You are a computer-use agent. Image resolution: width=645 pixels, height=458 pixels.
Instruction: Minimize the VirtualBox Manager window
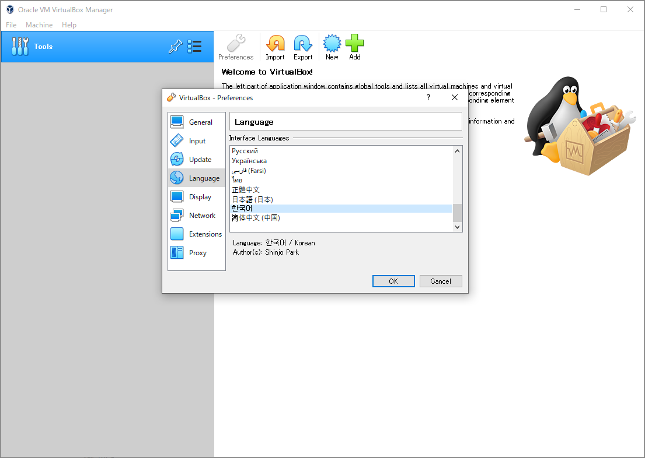point(577,9)
